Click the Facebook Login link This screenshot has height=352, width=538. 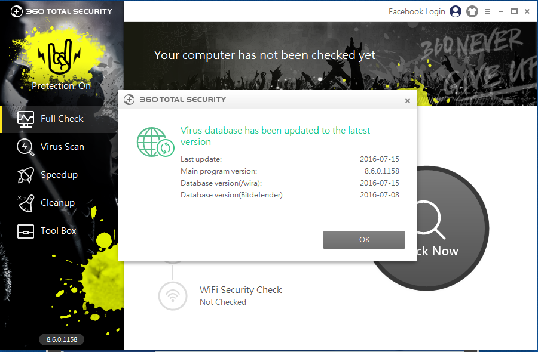coord(417,12)
